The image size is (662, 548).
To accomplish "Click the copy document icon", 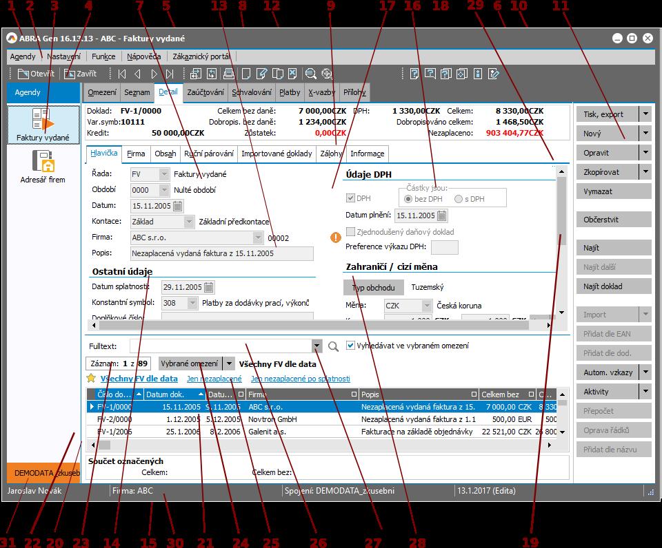I will pos(277,74).
